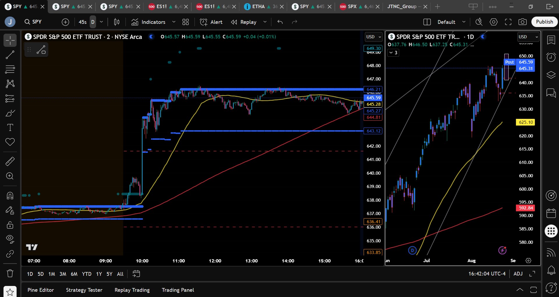Create a new Alert
This screenshot has width=559, height=297.
(211, 22)
